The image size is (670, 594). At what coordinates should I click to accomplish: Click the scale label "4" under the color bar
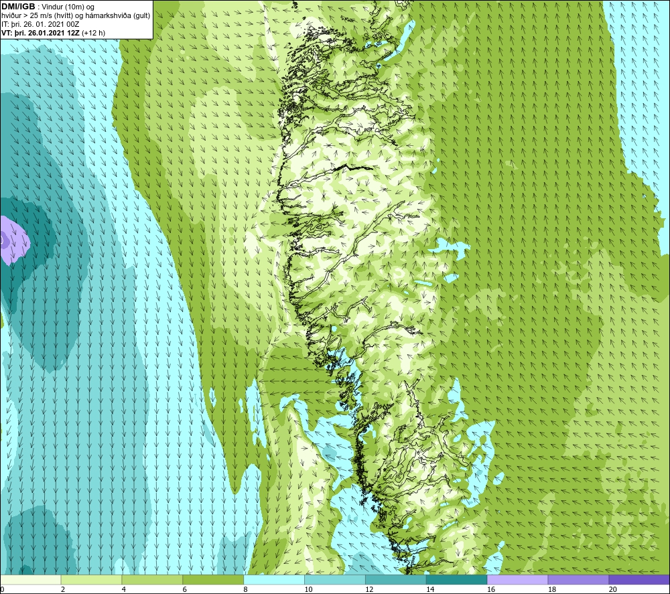pyautogui.click(x=123, y=589)
